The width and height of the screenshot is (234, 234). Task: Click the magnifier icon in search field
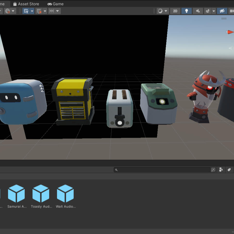click(116, 170)
